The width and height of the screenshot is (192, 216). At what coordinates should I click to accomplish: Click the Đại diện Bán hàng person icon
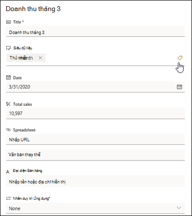(x=8, y=172)
